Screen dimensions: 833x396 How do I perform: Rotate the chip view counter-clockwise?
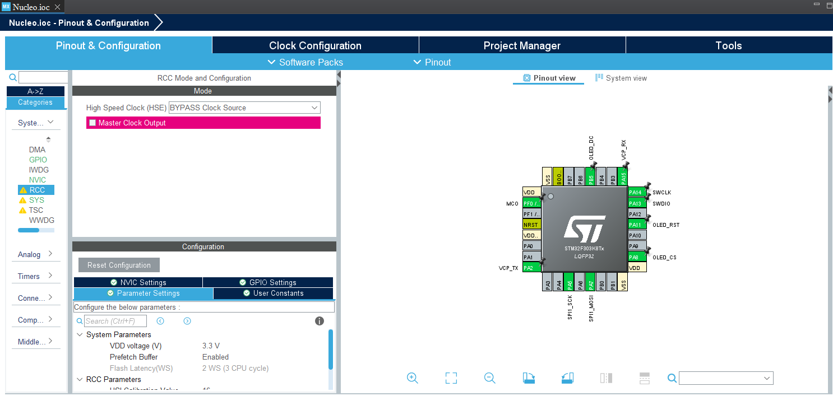click(x=567, y=378)
